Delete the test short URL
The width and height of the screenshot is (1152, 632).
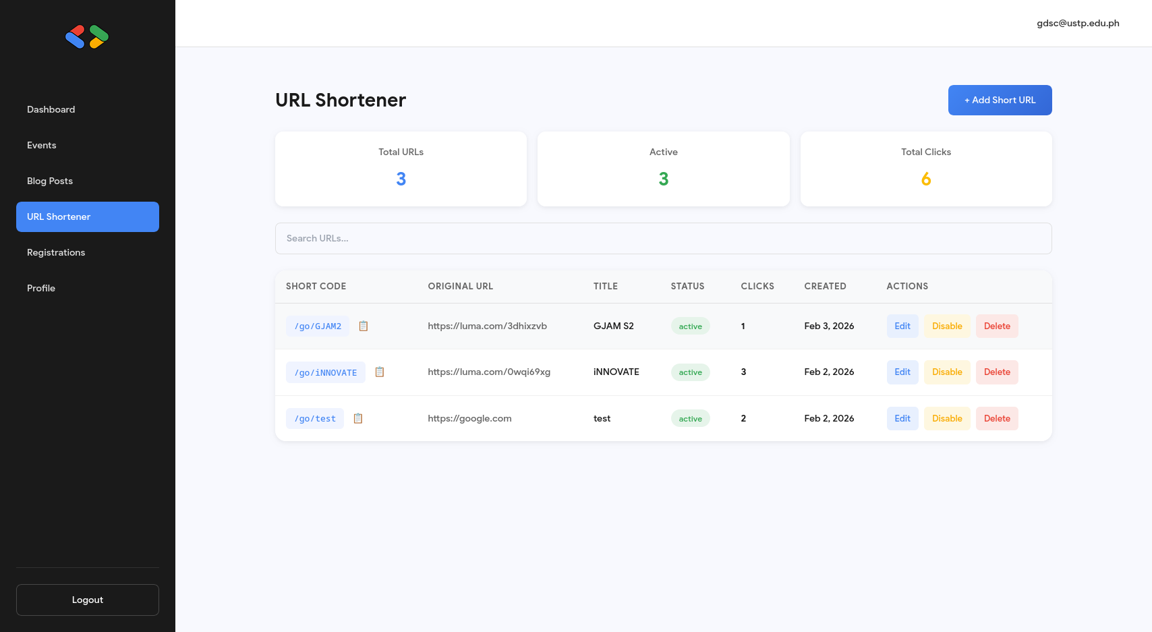tap(997, 418)
